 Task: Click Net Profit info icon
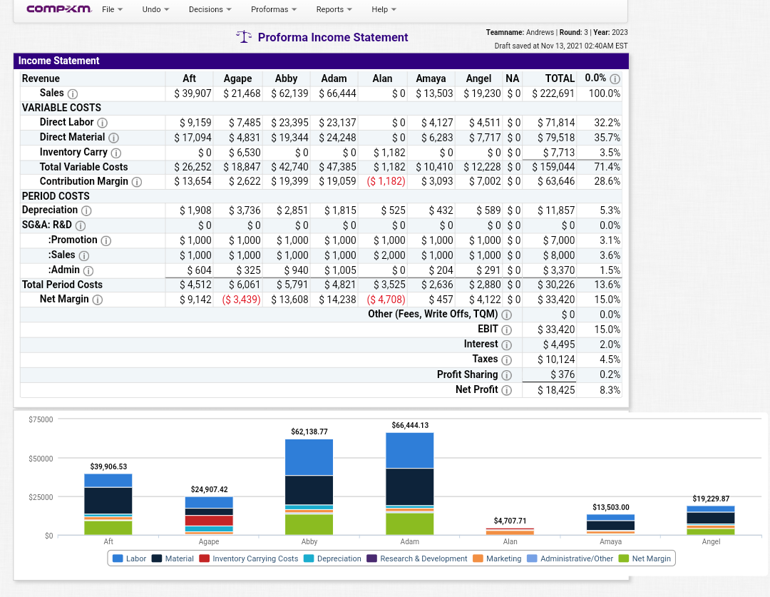(x=507, y=390)
